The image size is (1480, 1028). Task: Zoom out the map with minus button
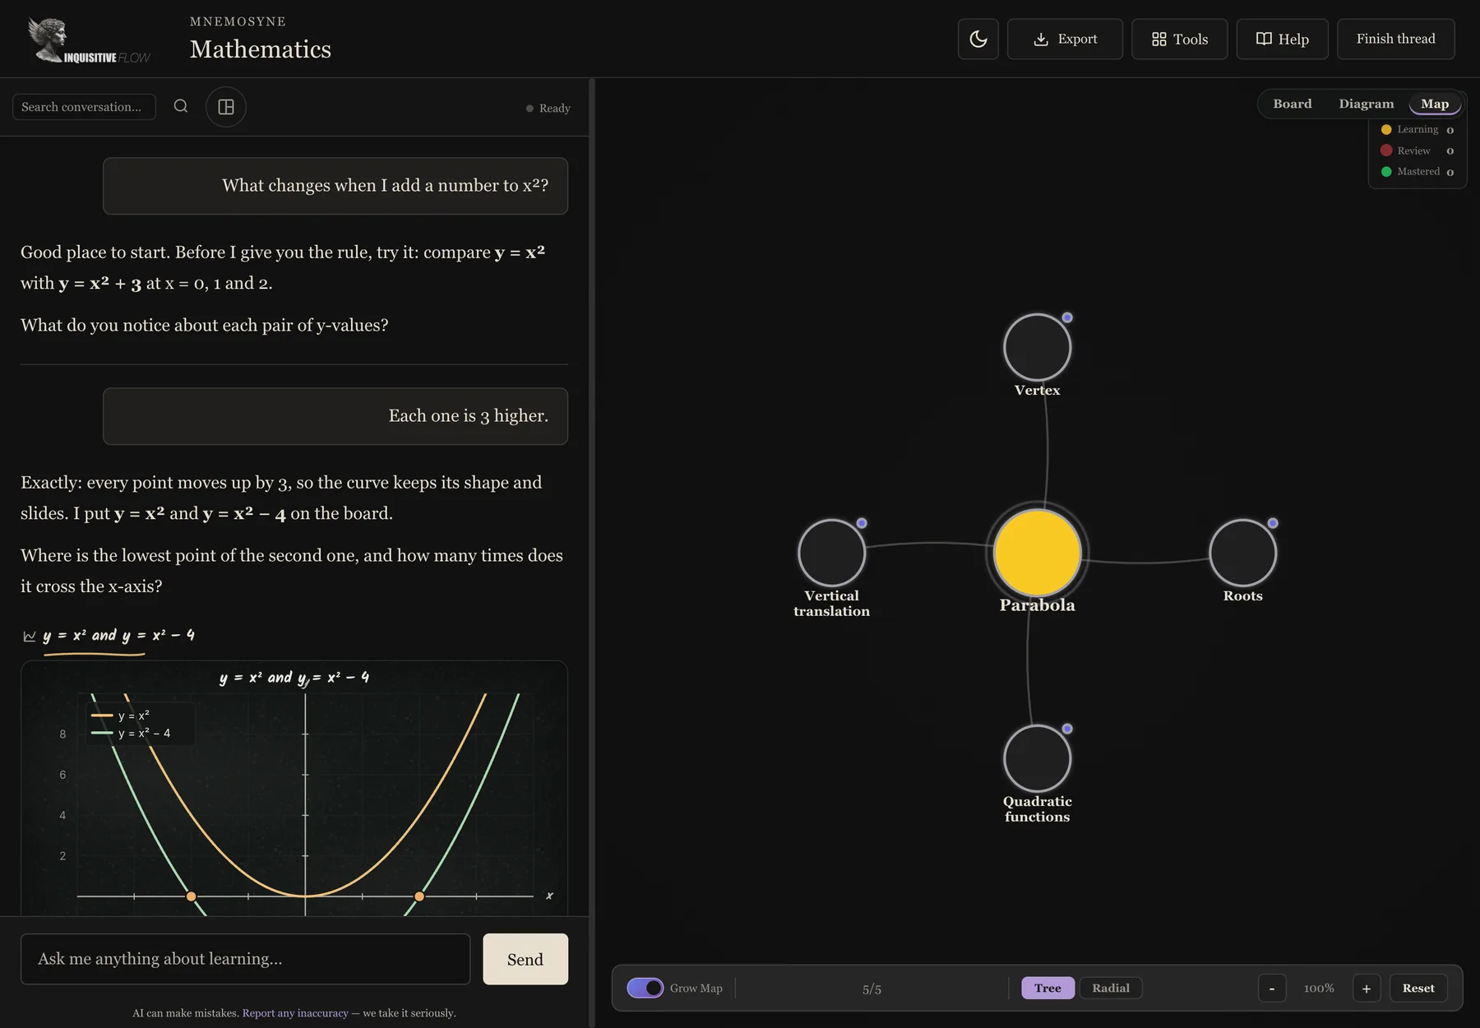1271,988
